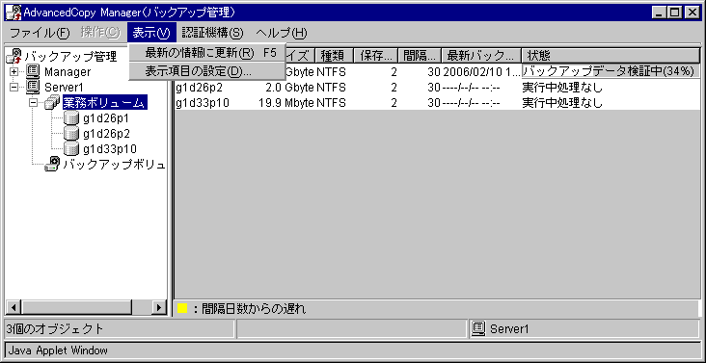The height and width of the screenshot is (363, 706).
Task: Click the 3個のオブジェクト status text
Action: 55,329
